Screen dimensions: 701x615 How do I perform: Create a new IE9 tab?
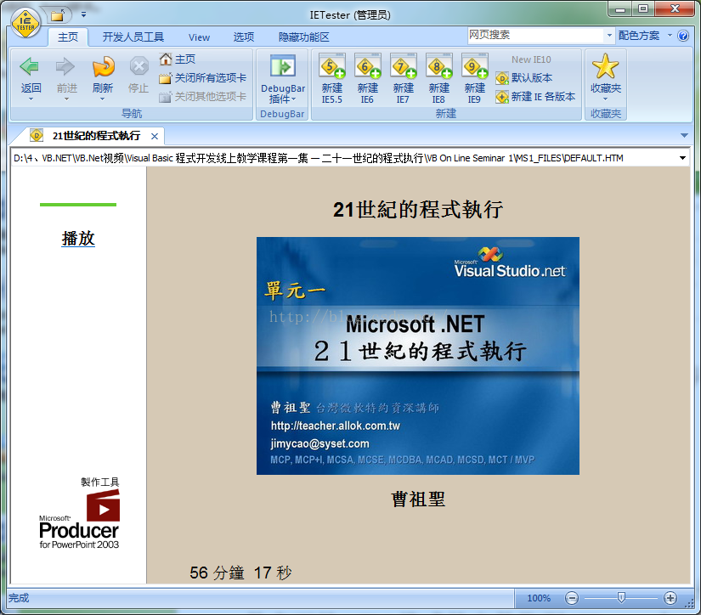(474, 79)
